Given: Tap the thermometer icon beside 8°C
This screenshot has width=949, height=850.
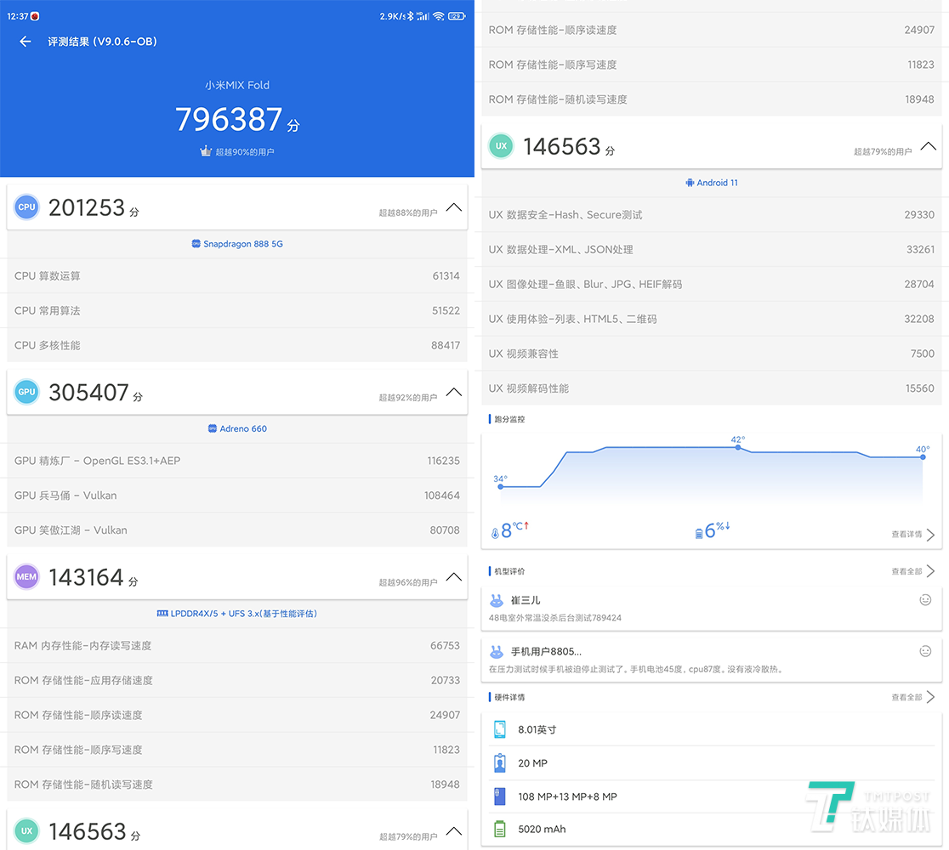Looking at the screenshot, I should coord(495,532).
